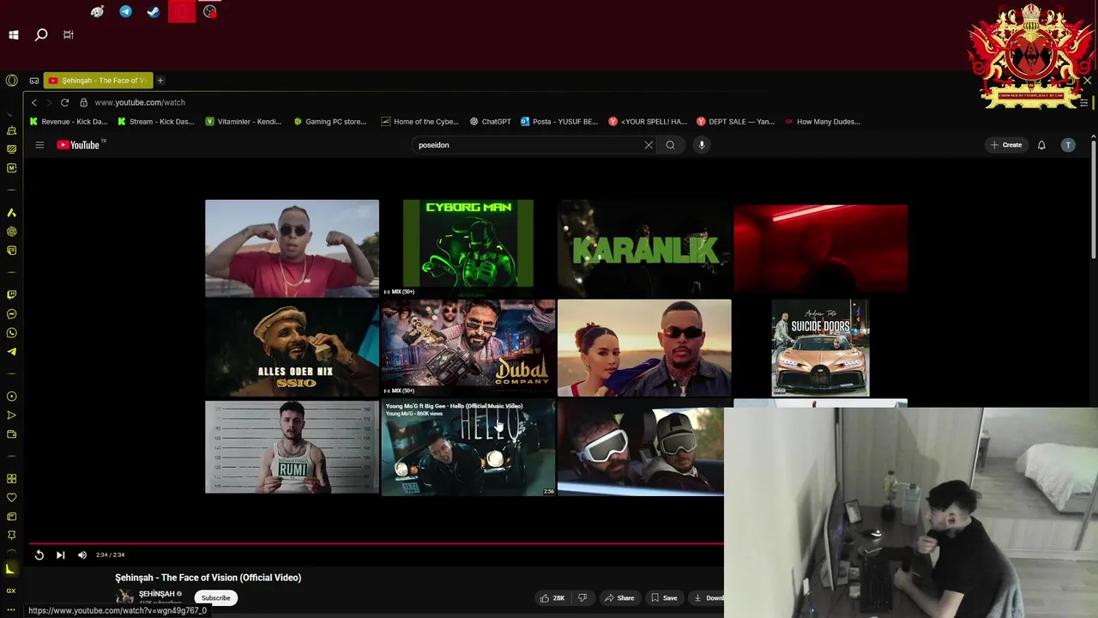Reload the current page

(64, 102)
